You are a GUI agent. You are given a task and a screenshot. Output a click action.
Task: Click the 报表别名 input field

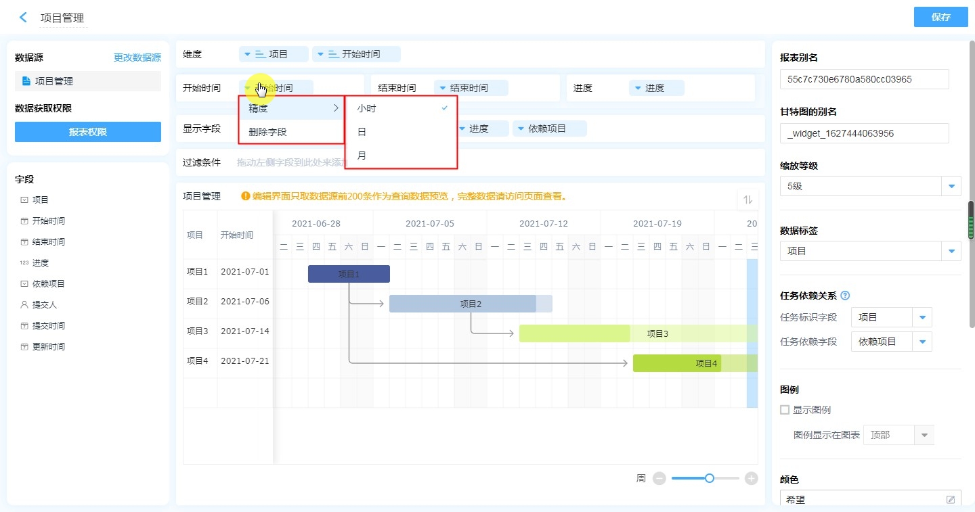[x=864, y=79]
